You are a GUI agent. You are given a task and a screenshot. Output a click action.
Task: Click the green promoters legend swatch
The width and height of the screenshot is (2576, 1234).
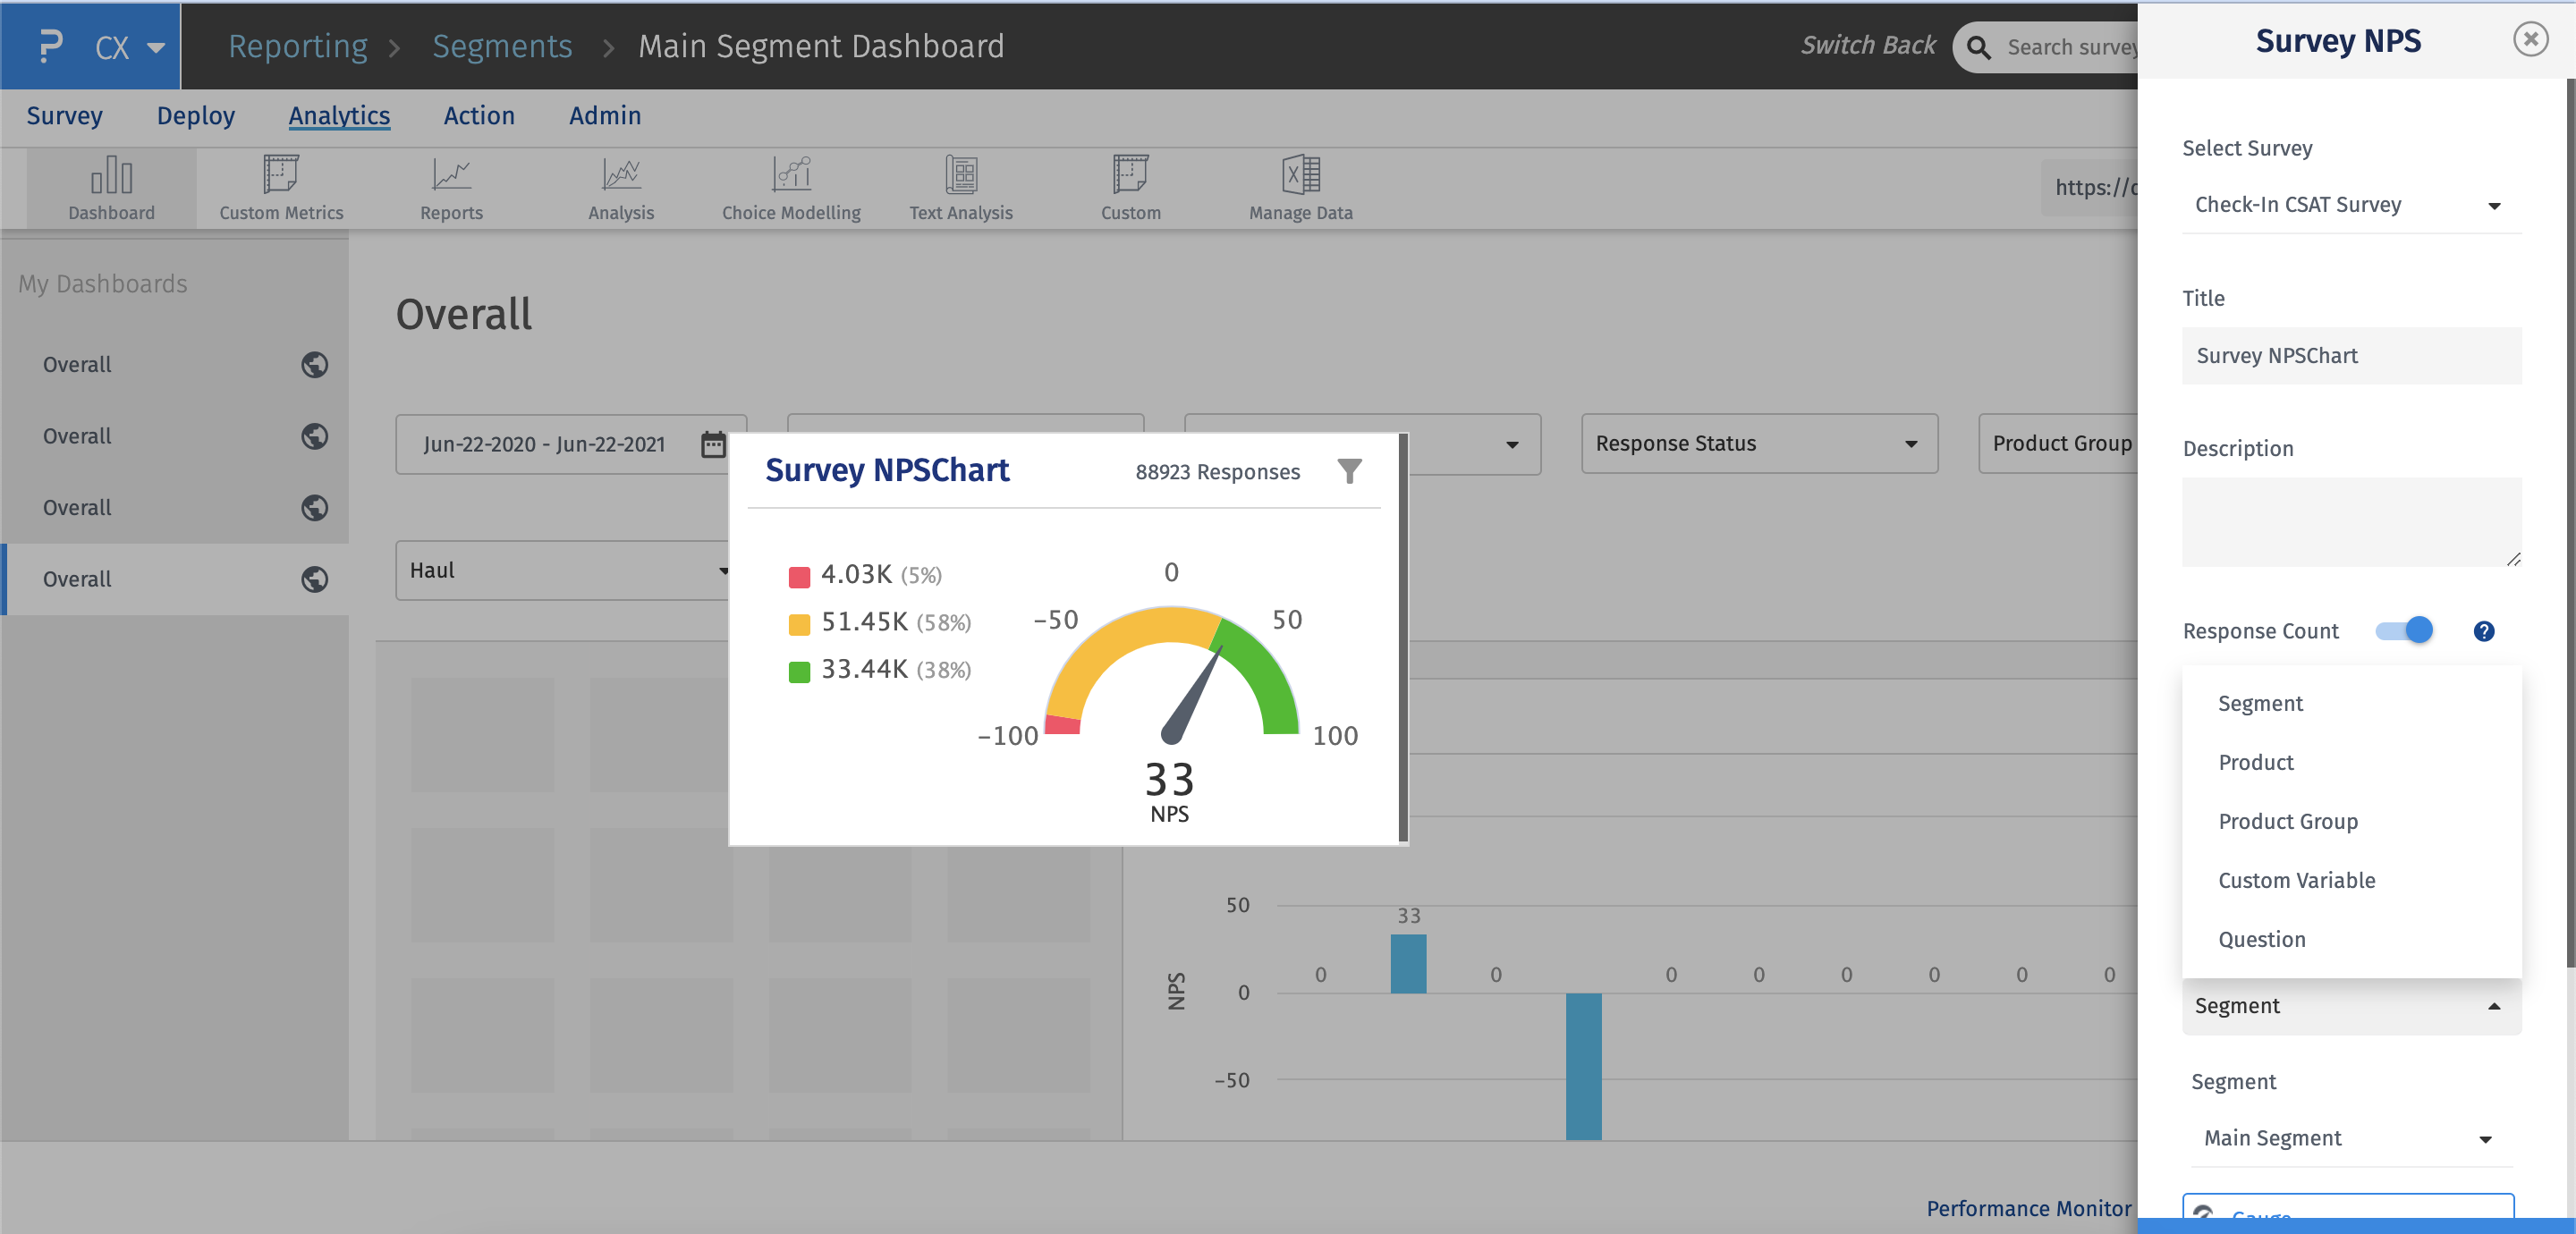799,672
